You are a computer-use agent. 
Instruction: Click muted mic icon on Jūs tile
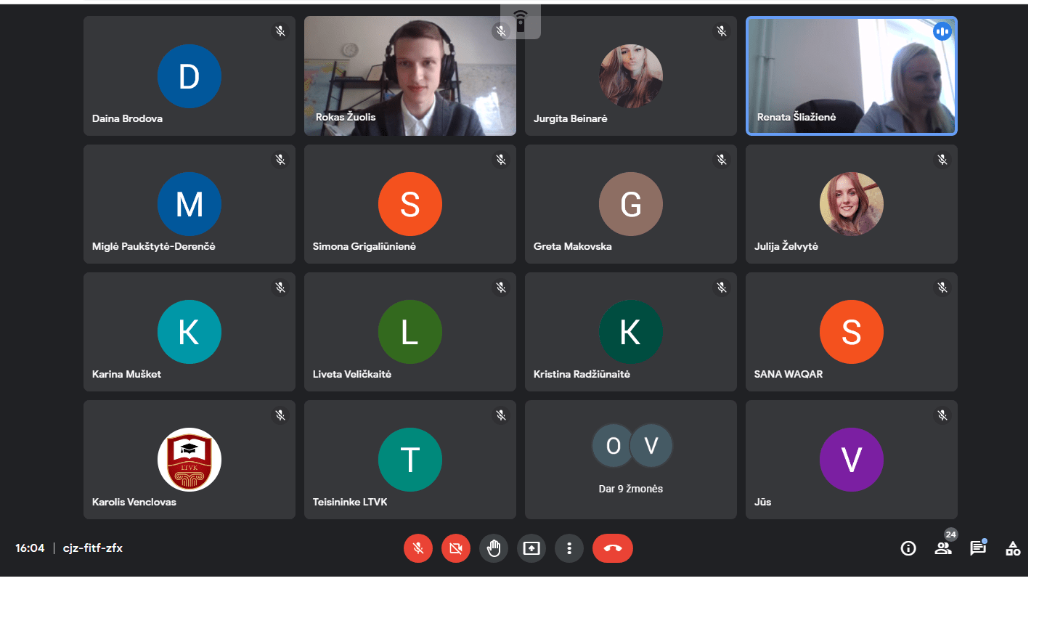click(x=942, y=415)
